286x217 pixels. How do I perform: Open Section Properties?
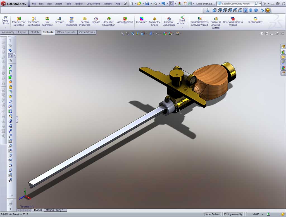coord(85,22)
